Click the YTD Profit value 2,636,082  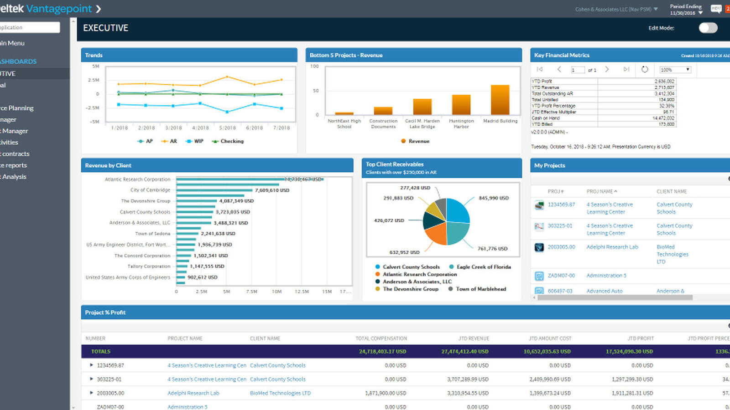click(664, 81)
